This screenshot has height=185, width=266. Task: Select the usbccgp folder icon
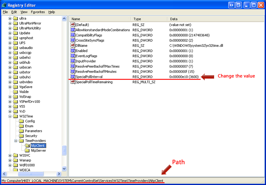[x=15, y=52]
